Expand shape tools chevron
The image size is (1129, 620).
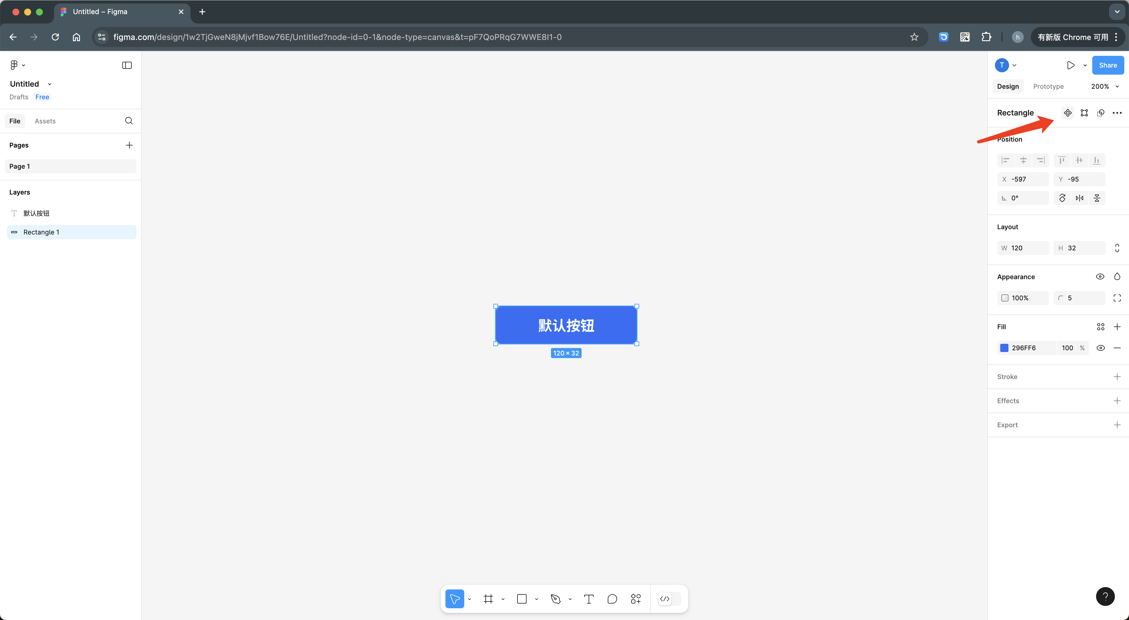(537, 599)
